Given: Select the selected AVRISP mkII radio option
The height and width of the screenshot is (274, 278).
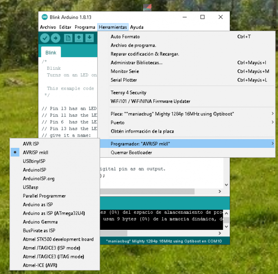Looking at the screenshot, I should click(x=35, y=152).
